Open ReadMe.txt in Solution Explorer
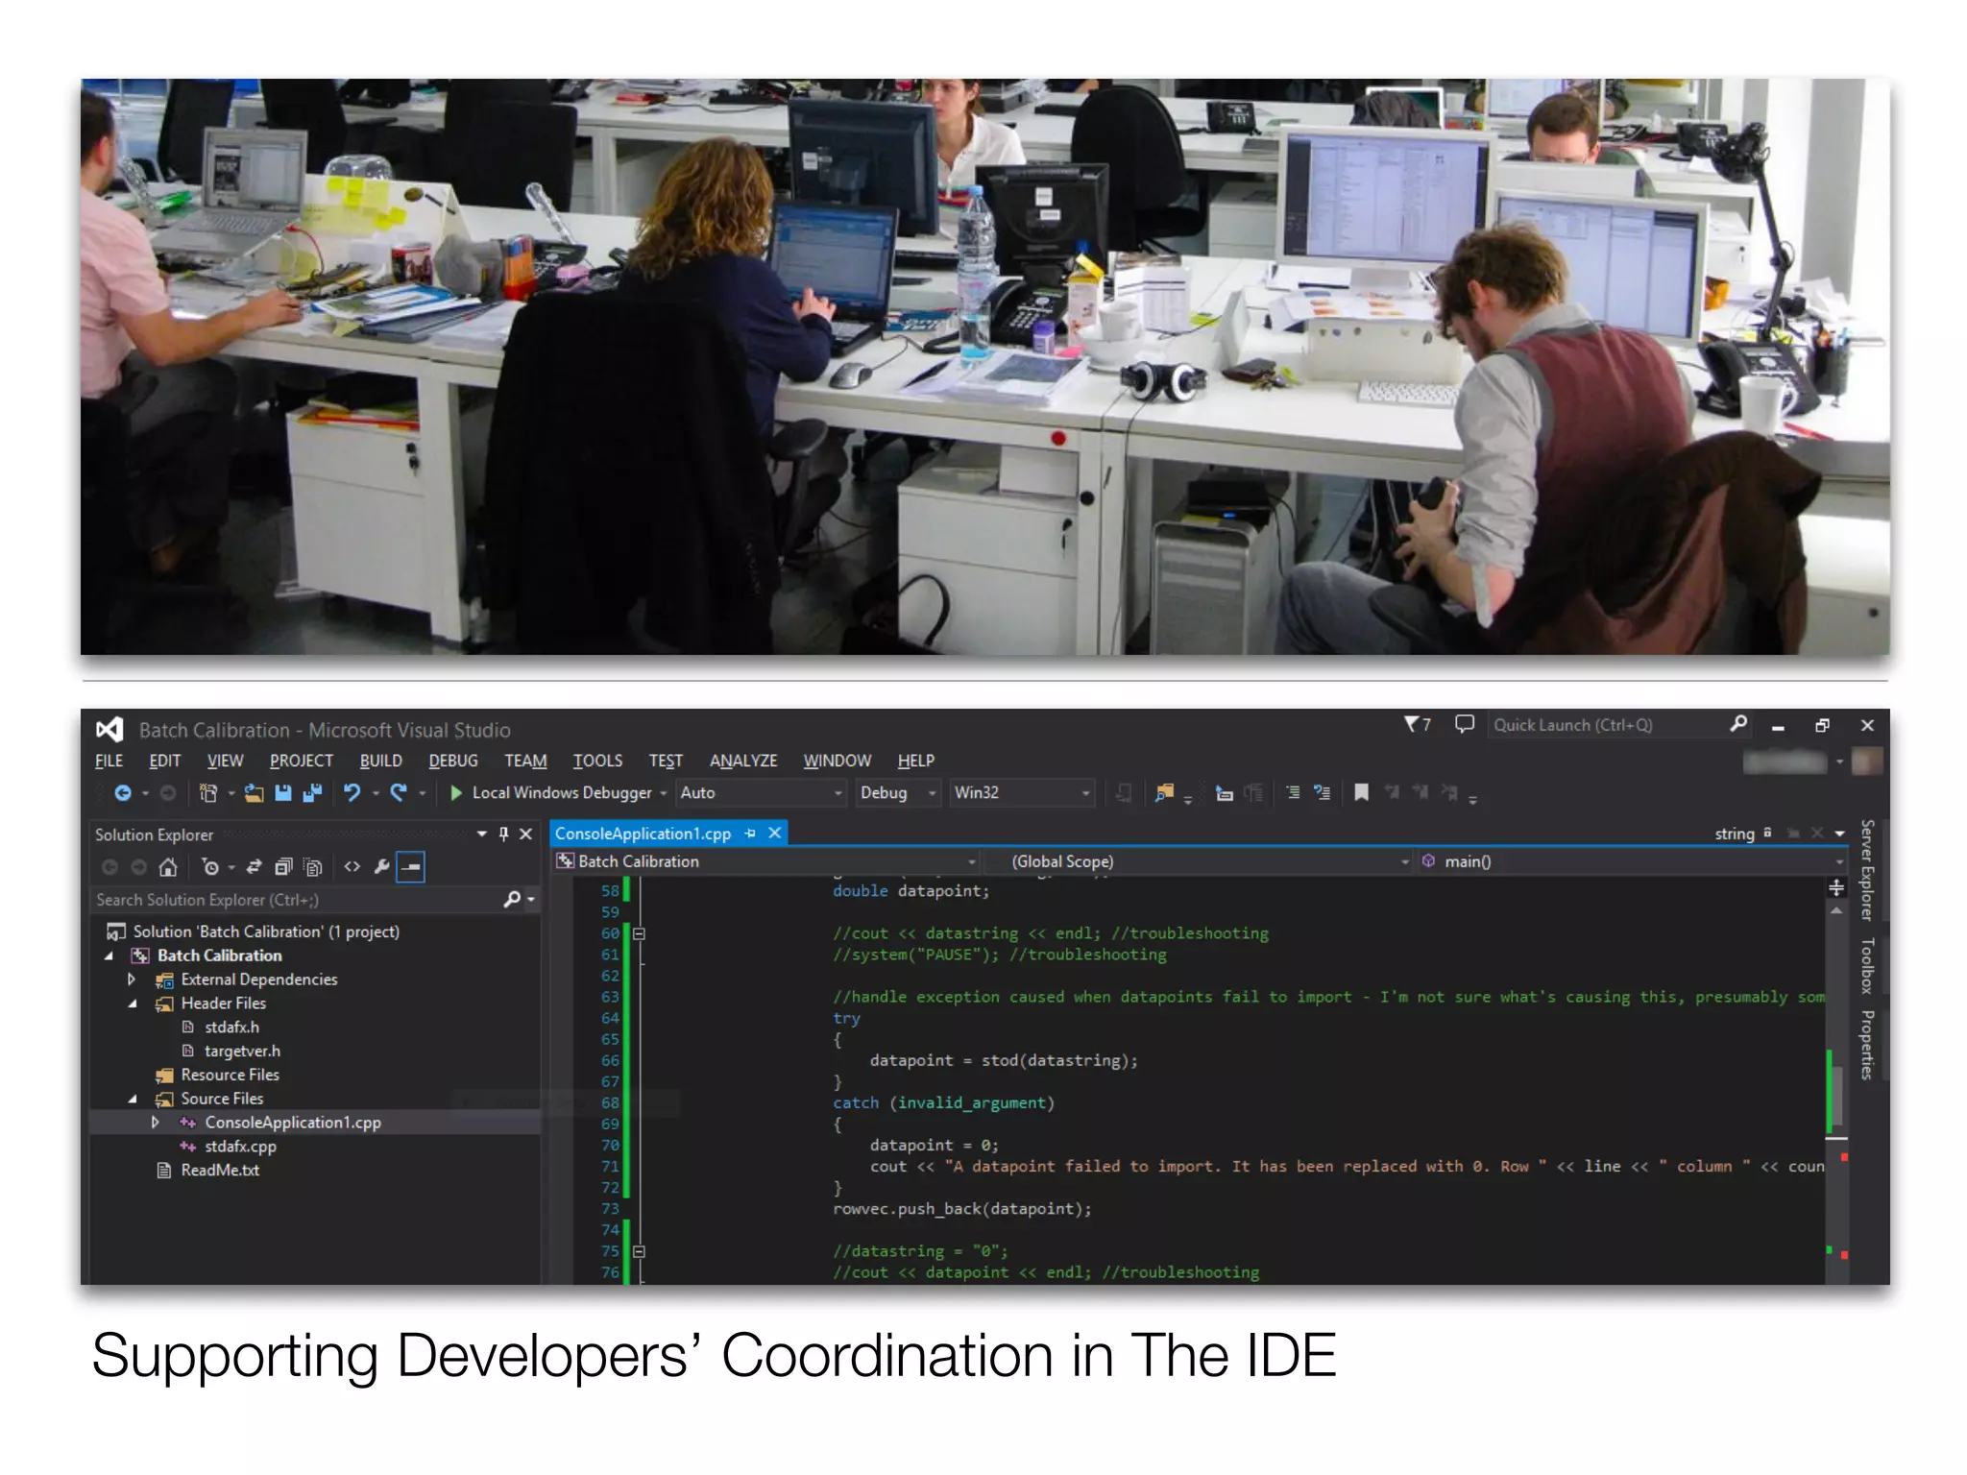1967x1475 pixels. (220, 1171)
